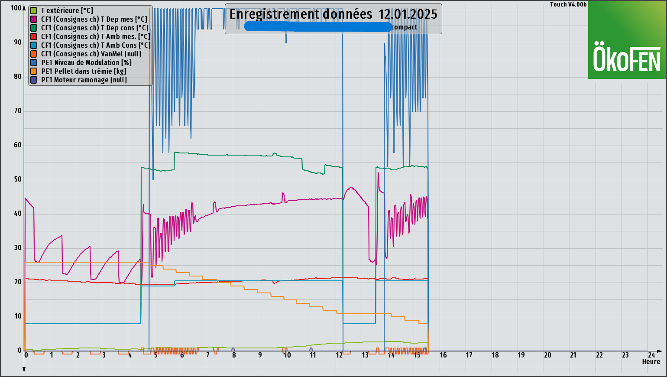Click the red T Amb mes. legend swatch
Screen dimensions: 667x377
(x=34, y=36)
